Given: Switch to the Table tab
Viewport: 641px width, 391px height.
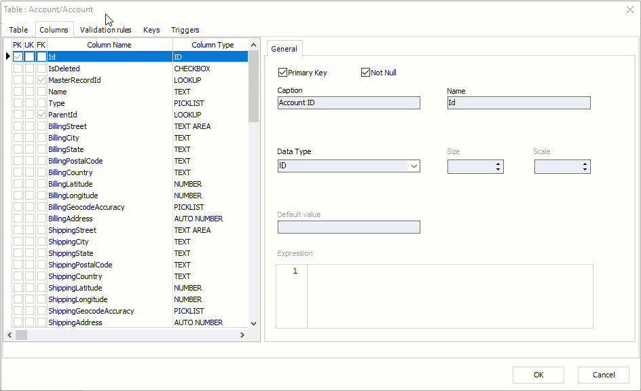Looking at the screenshot, I should point(18,30).
